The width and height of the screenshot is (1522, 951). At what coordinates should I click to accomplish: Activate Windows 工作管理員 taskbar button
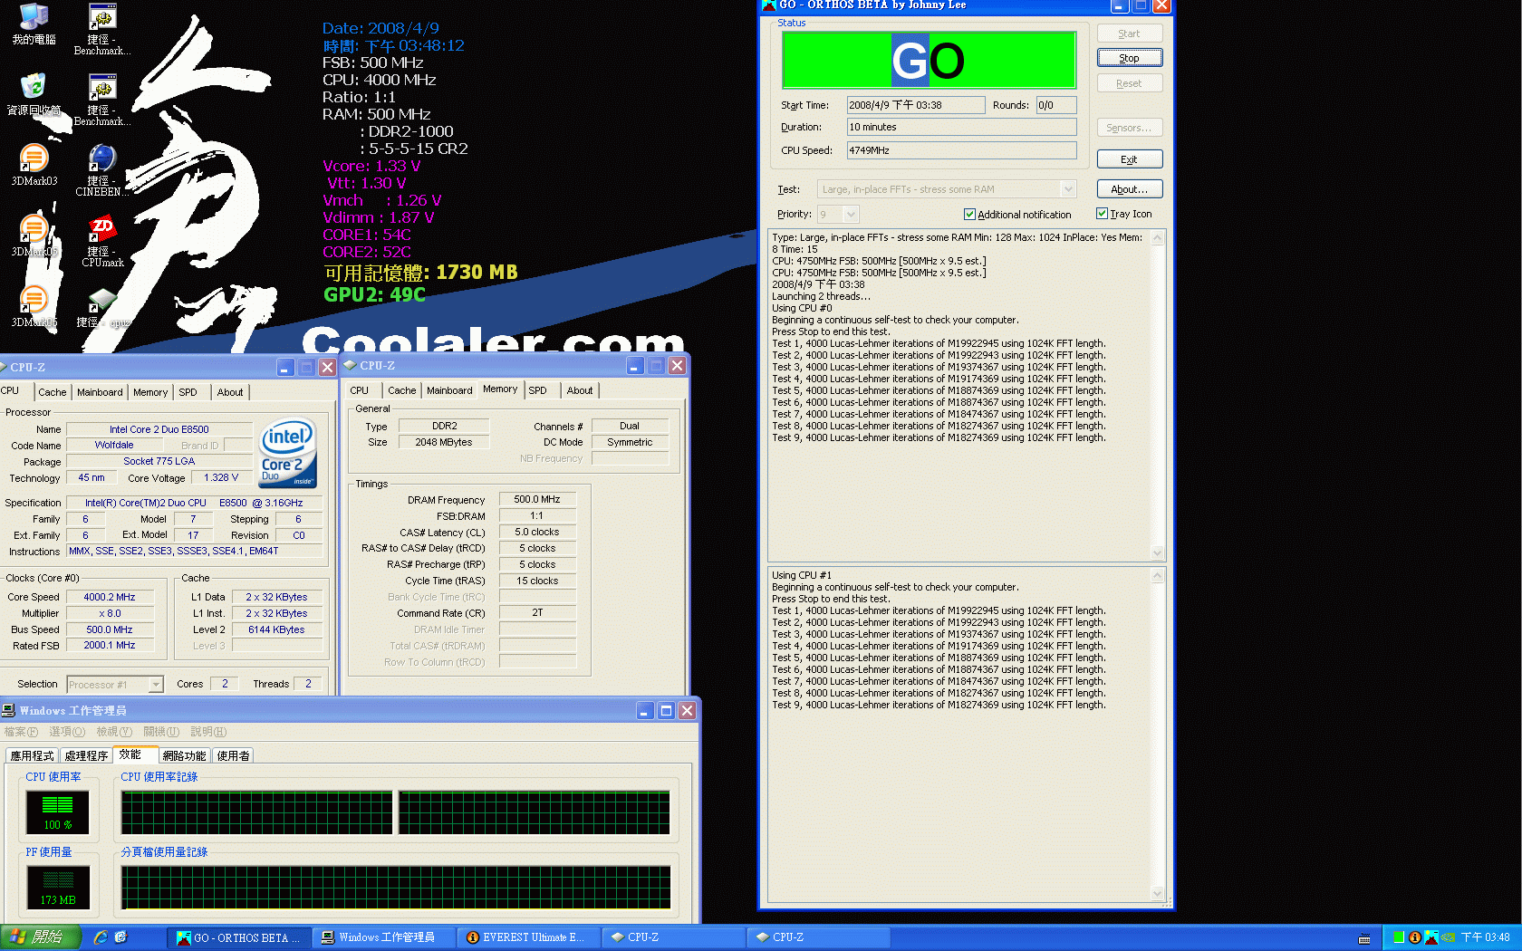click(384, 937)
